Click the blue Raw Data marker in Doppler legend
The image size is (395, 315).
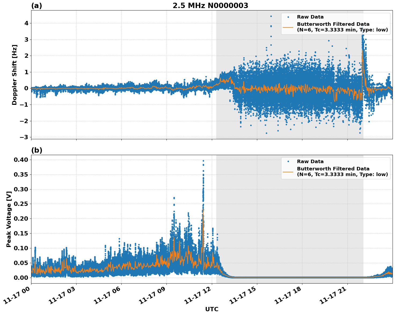tap(288, 17)
